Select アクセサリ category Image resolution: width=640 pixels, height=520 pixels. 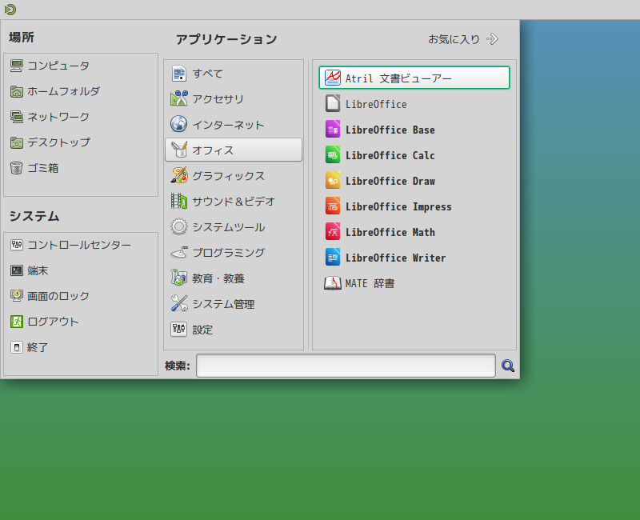coord(234,98)
